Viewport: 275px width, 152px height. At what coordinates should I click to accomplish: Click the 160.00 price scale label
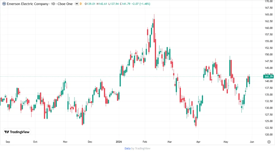269,28
